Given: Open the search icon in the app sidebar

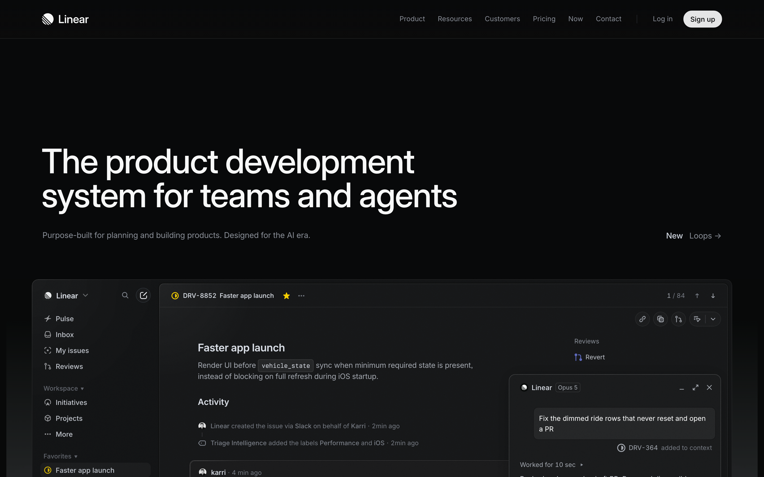Looking at the screenshot, I should click(x=125, y=295).
